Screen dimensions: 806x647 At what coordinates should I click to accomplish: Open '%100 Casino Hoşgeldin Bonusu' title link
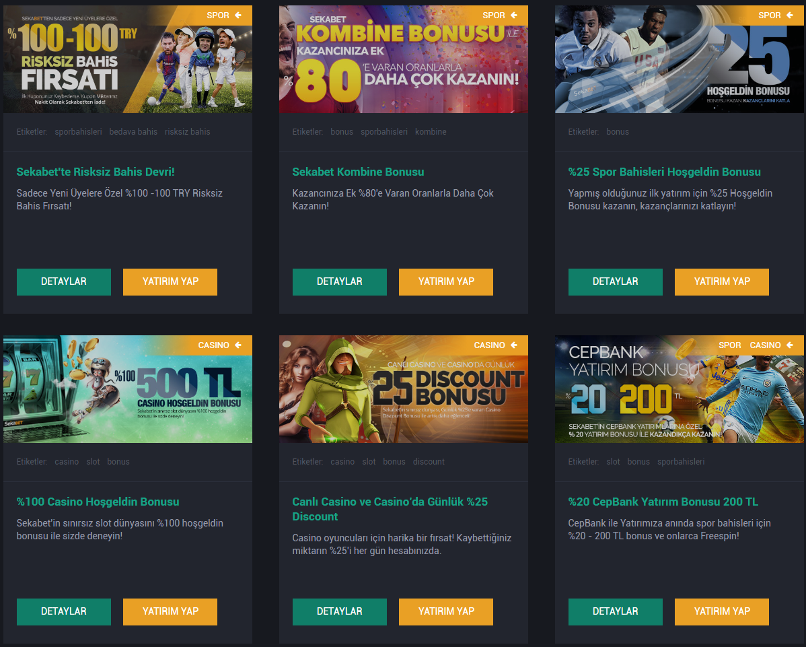[x=98, y=502]
